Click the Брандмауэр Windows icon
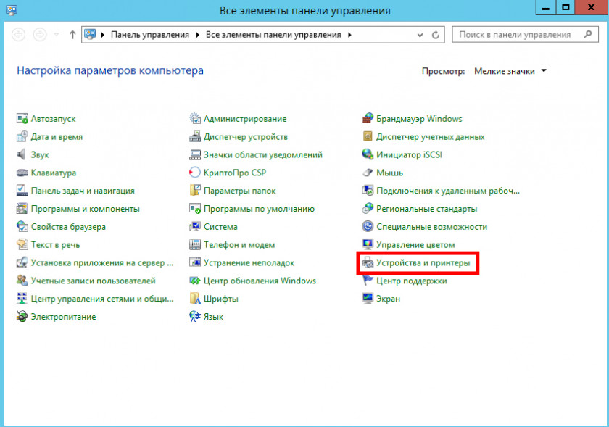This screenshot has height=427, width=609. point(368,119)
